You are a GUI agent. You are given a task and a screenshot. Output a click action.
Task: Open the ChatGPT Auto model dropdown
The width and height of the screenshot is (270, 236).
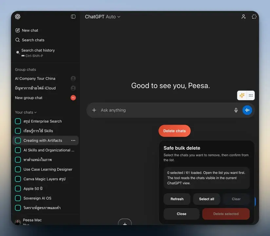pos(103,17)
